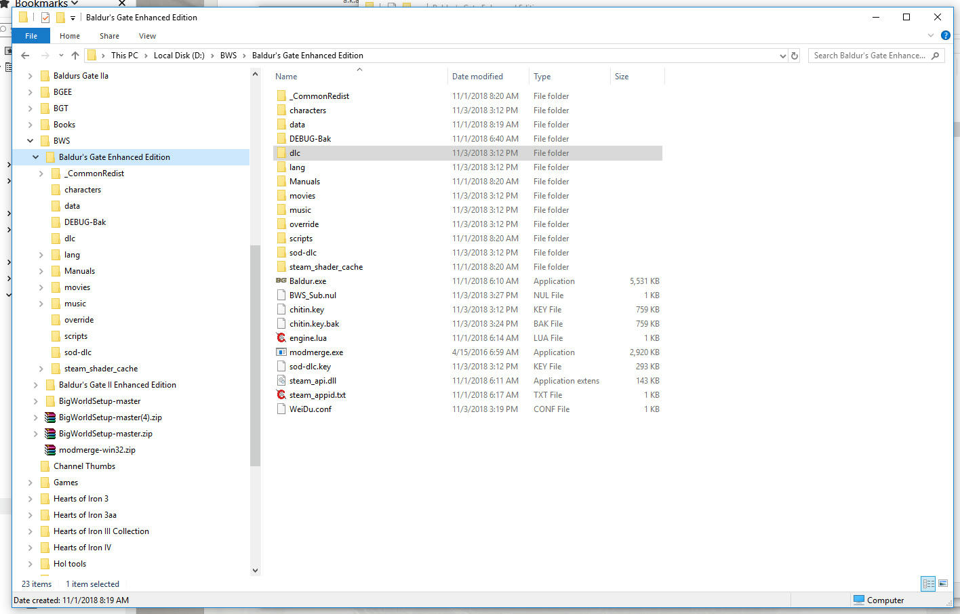Click the navigation pane scrollbar thumb
This screenshot has height=614, width=960.
tap(255, 356)
